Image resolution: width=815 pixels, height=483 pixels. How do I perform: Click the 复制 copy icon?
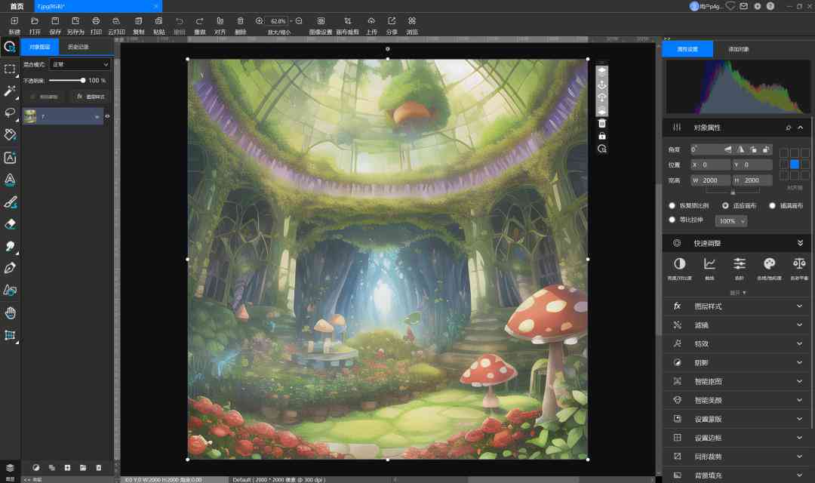click(138, 21)
